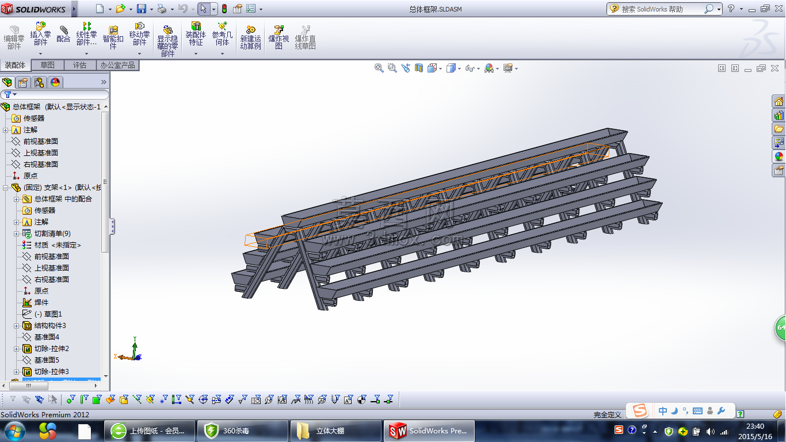Expand the 切除-拉伸2 feature

tap(16, 349)
